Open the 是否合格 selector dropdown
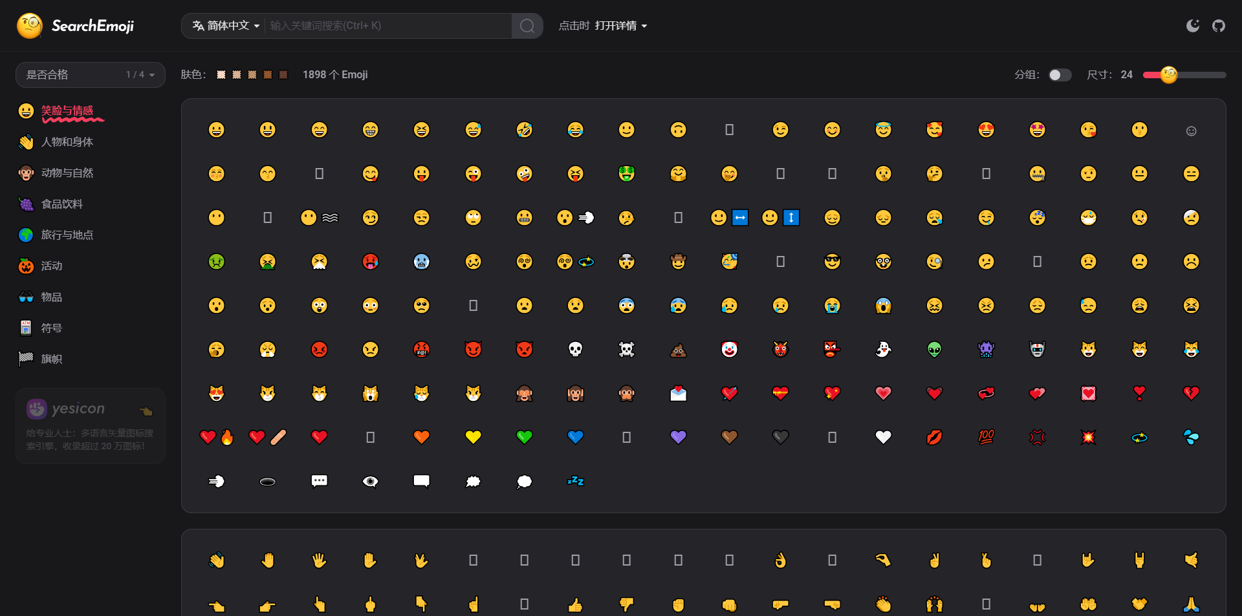Viewport: 1242px width, 616px height. pyautogui.click(x=90, y=75)
